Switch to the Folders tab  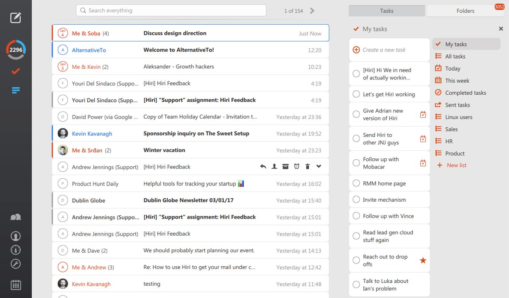pos(465,11)
